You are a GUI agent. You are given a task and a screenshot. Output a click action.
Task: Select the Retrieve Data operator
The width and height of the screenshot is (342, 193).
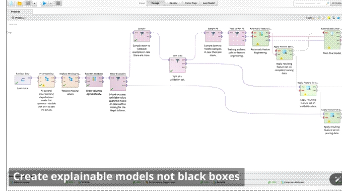(23, 80)
